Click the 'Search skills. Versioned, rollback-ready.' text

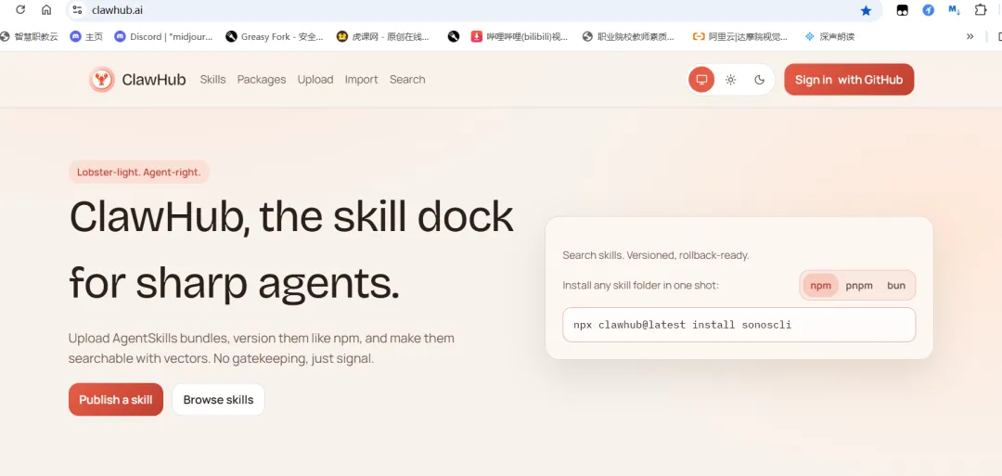(656, 255)
